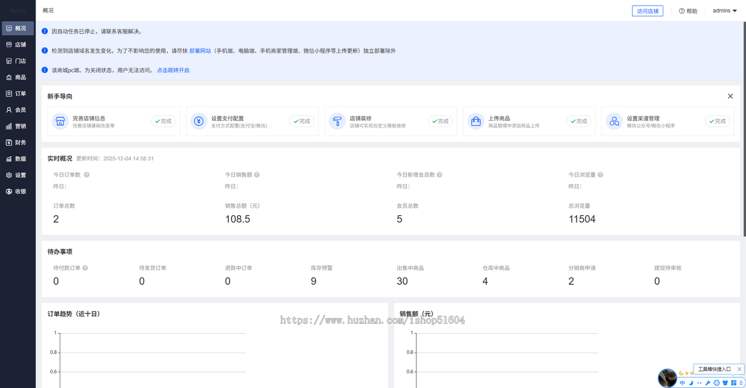Screen dimensions: 746x388
Task: Click the wrench tools icon
Action: pos(708,383)
